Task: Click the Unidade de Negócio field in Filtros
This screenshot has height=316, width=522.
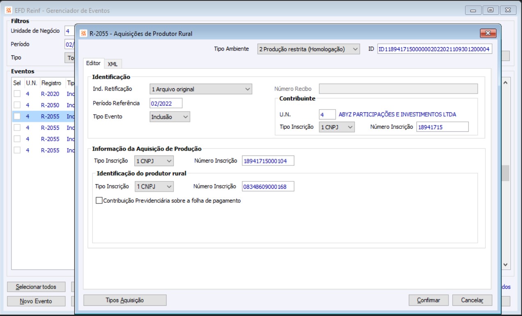Action: click(x=69, y=31)
